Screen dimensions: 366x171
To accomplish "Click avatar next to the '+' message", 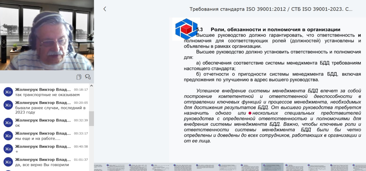I will pos(8,148).
